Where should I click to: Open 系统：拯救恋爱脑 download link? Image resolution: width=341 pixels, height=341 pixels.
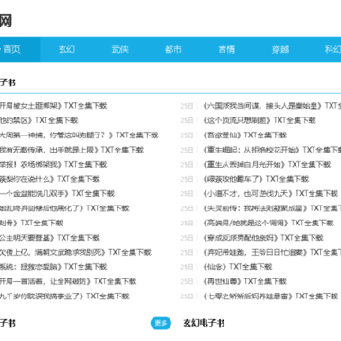point(54,267)
